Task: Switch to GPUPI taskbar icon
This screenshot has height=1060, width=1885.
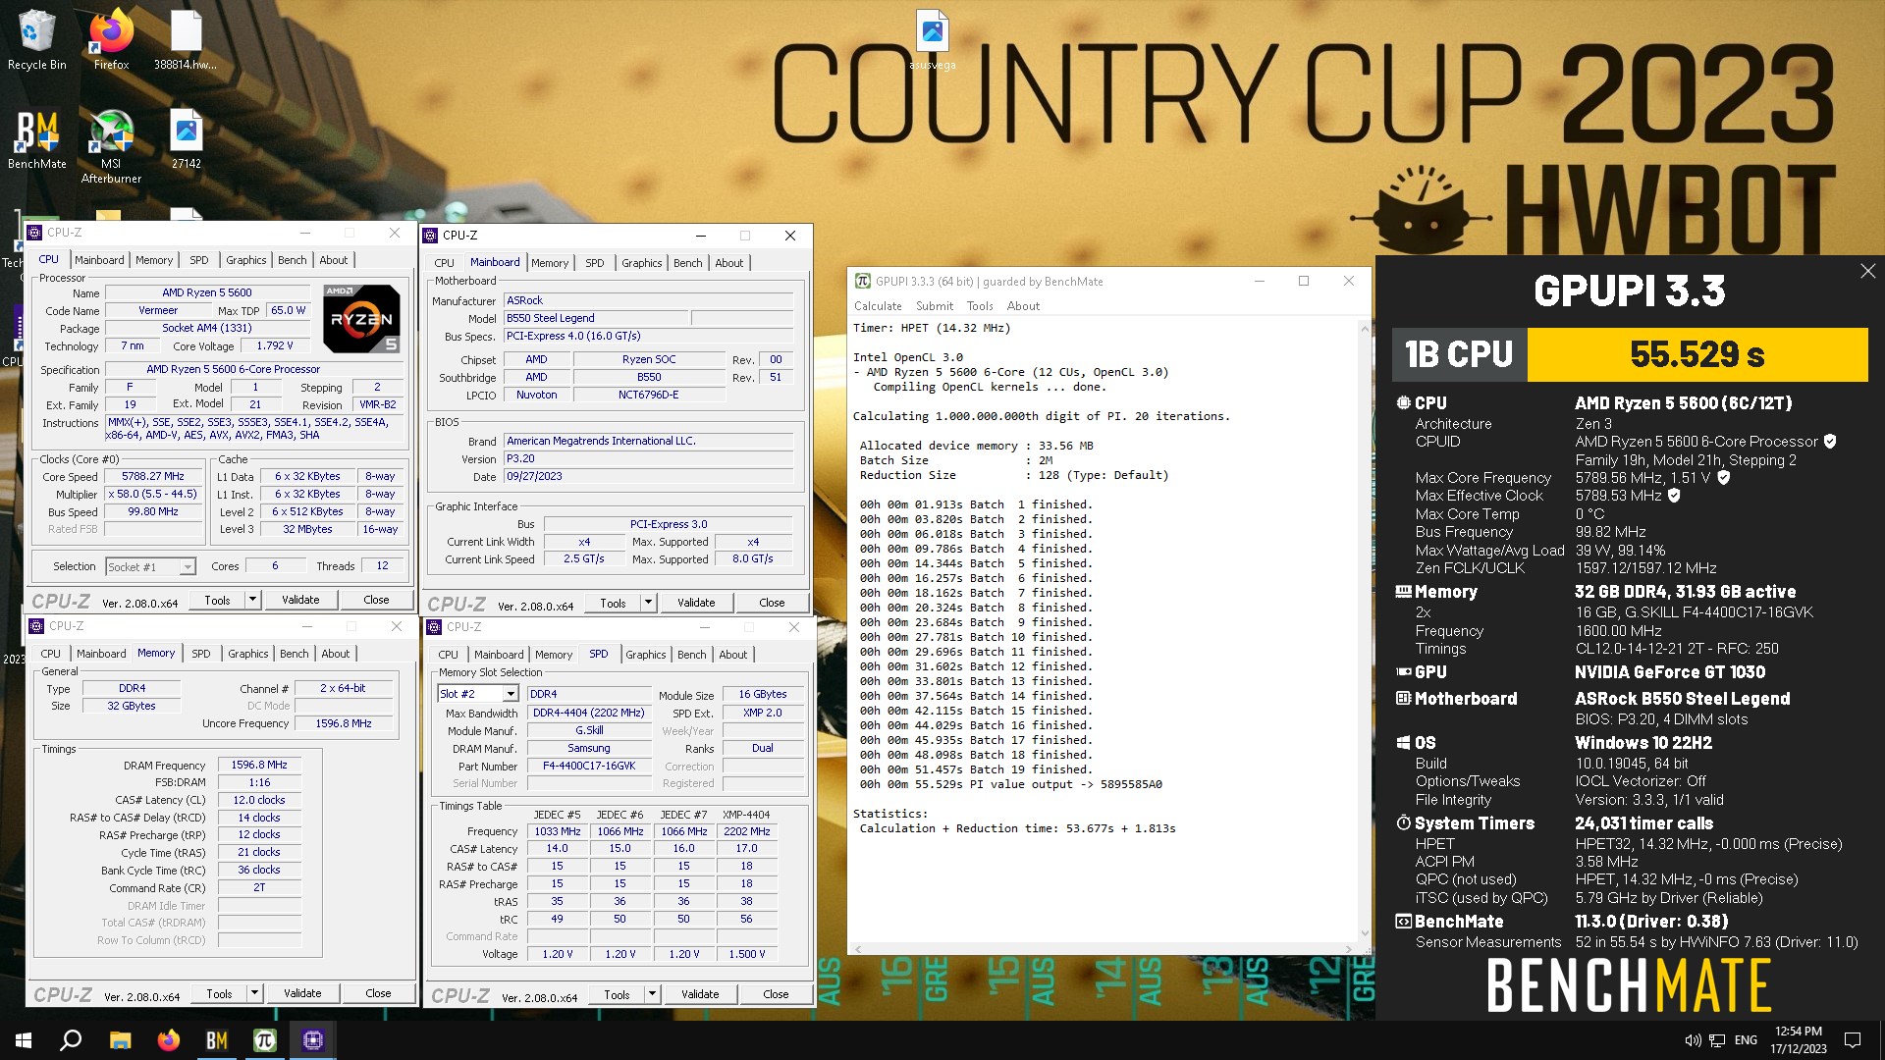Action: 264,1040
